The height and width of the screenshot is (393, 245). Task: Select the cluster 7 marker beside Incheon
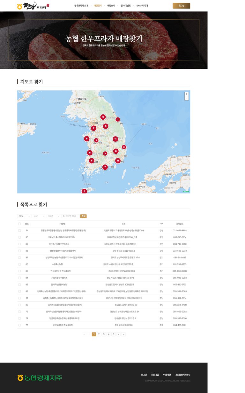(93, 128)
